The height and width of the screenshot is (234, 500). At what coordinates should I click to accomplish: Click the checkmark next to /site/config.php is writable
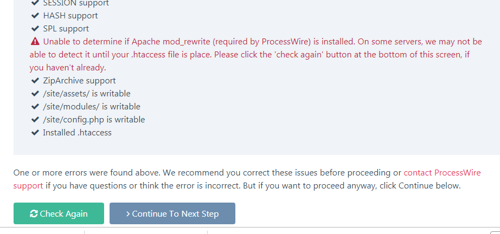click(35, 120)
